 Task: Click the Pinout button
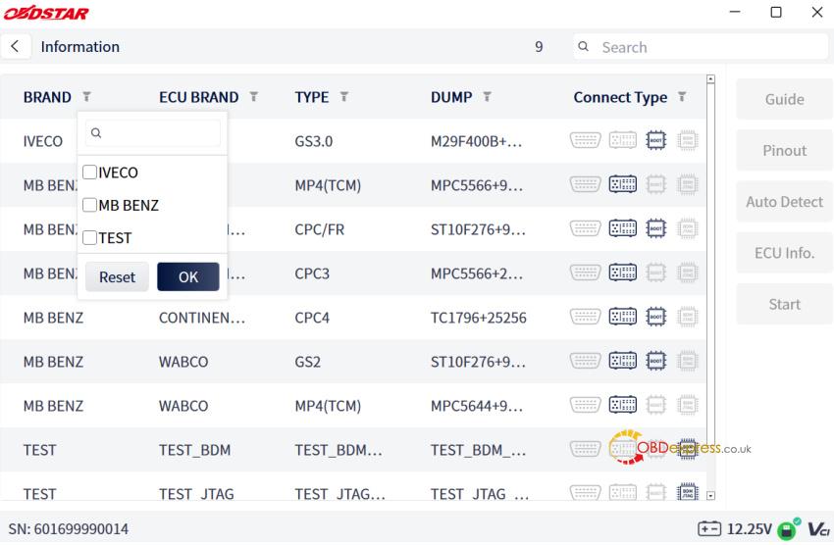pyautogui.click(x=784, y=150)
